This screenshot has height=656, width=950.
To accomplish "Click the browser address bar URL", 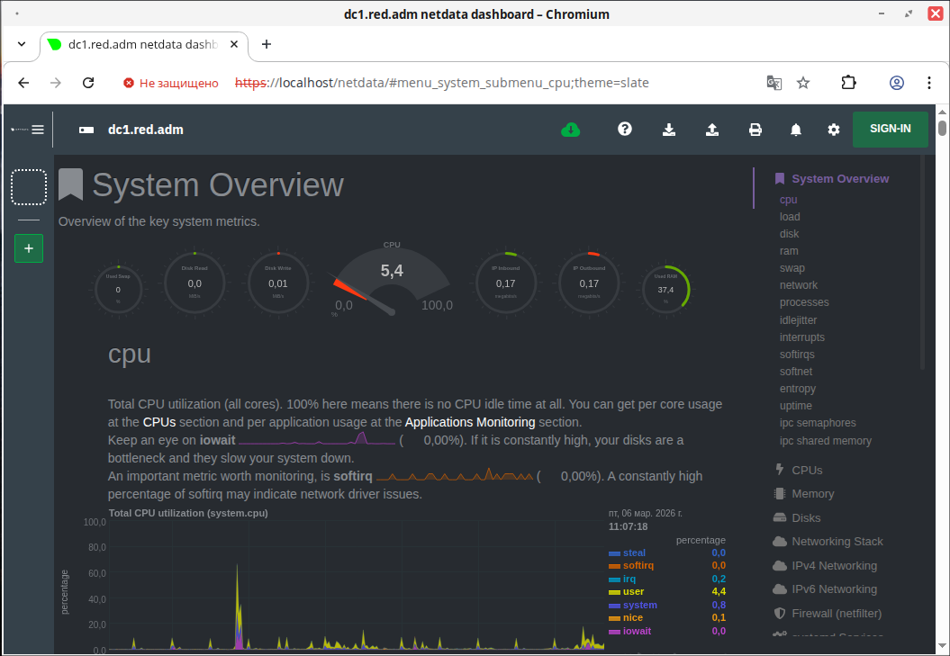I will (x=441, y=83).
